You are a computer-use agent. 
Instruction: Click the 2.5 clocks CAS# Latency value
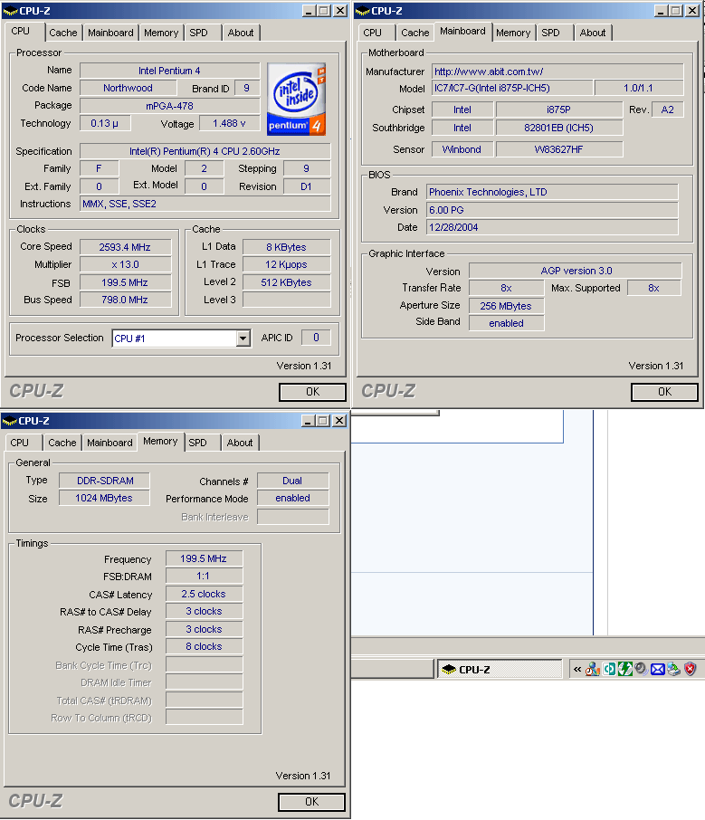coord(204,594)
